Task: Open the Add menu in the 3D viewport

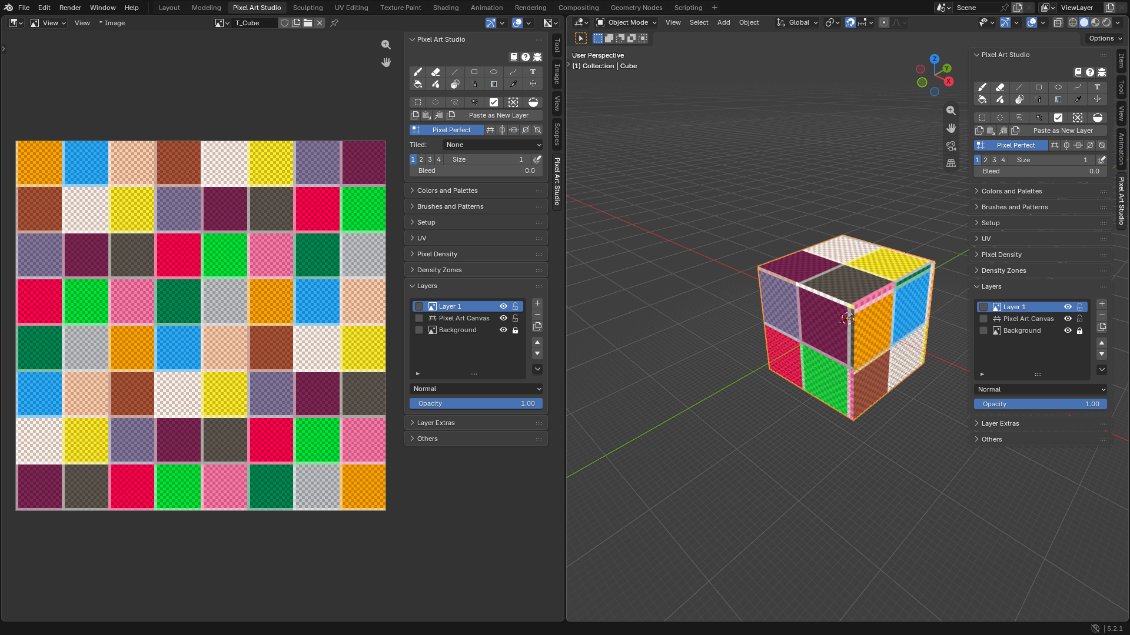Action: (724, 22)
